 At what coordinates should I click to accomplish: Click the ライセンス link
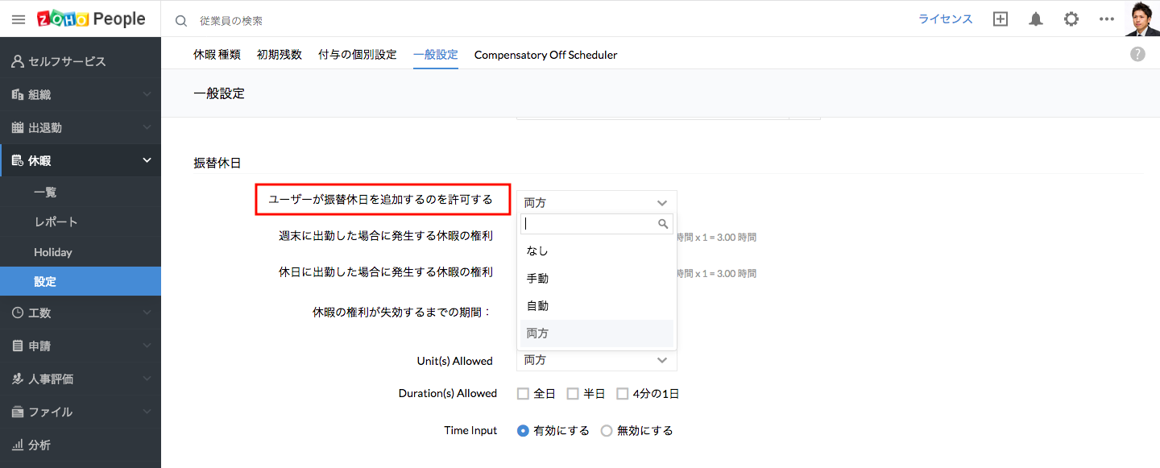point(946,19)
